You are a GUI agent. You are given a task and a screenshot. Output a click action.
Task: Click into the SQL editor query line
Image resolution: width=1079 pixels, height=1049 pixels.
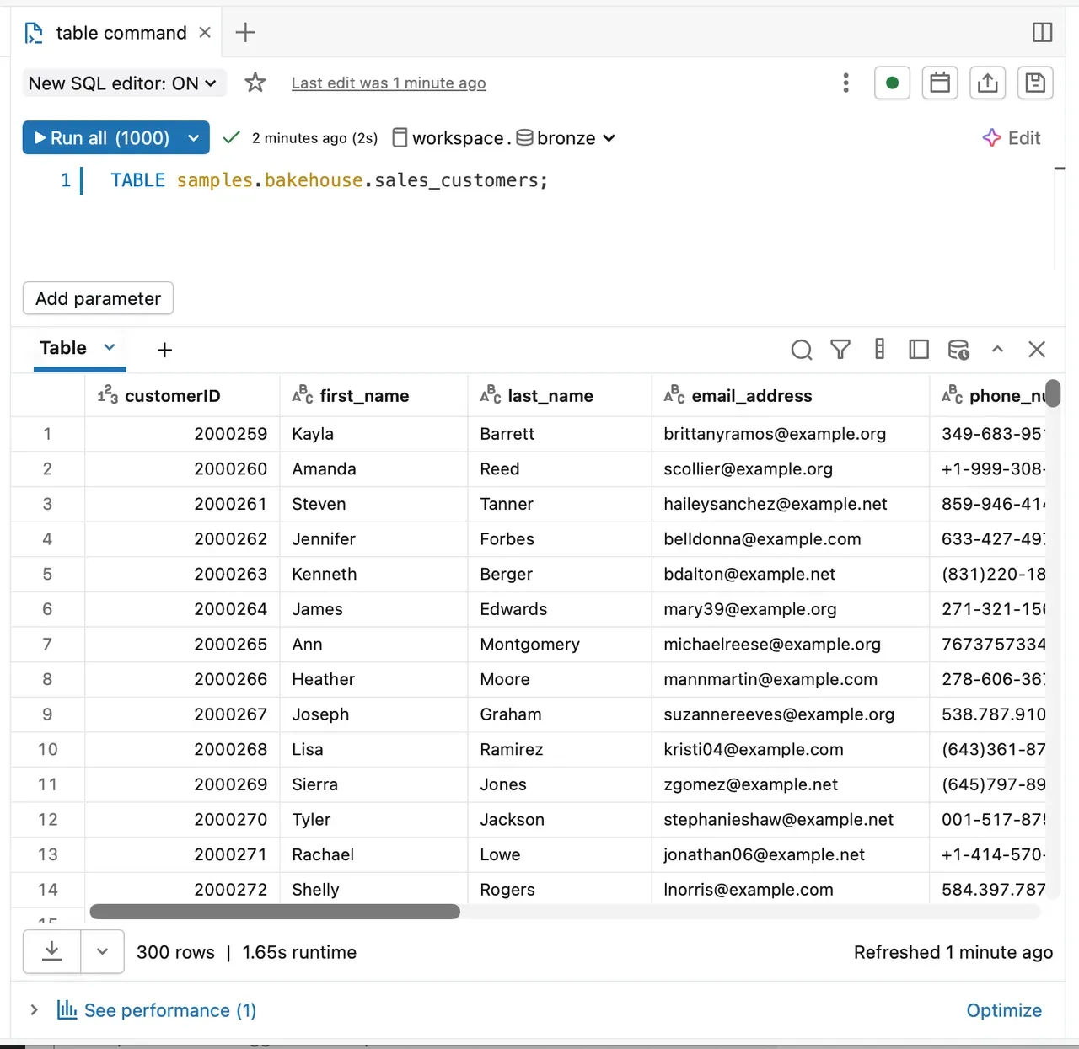pyautogui.click(x=329, y=180)
